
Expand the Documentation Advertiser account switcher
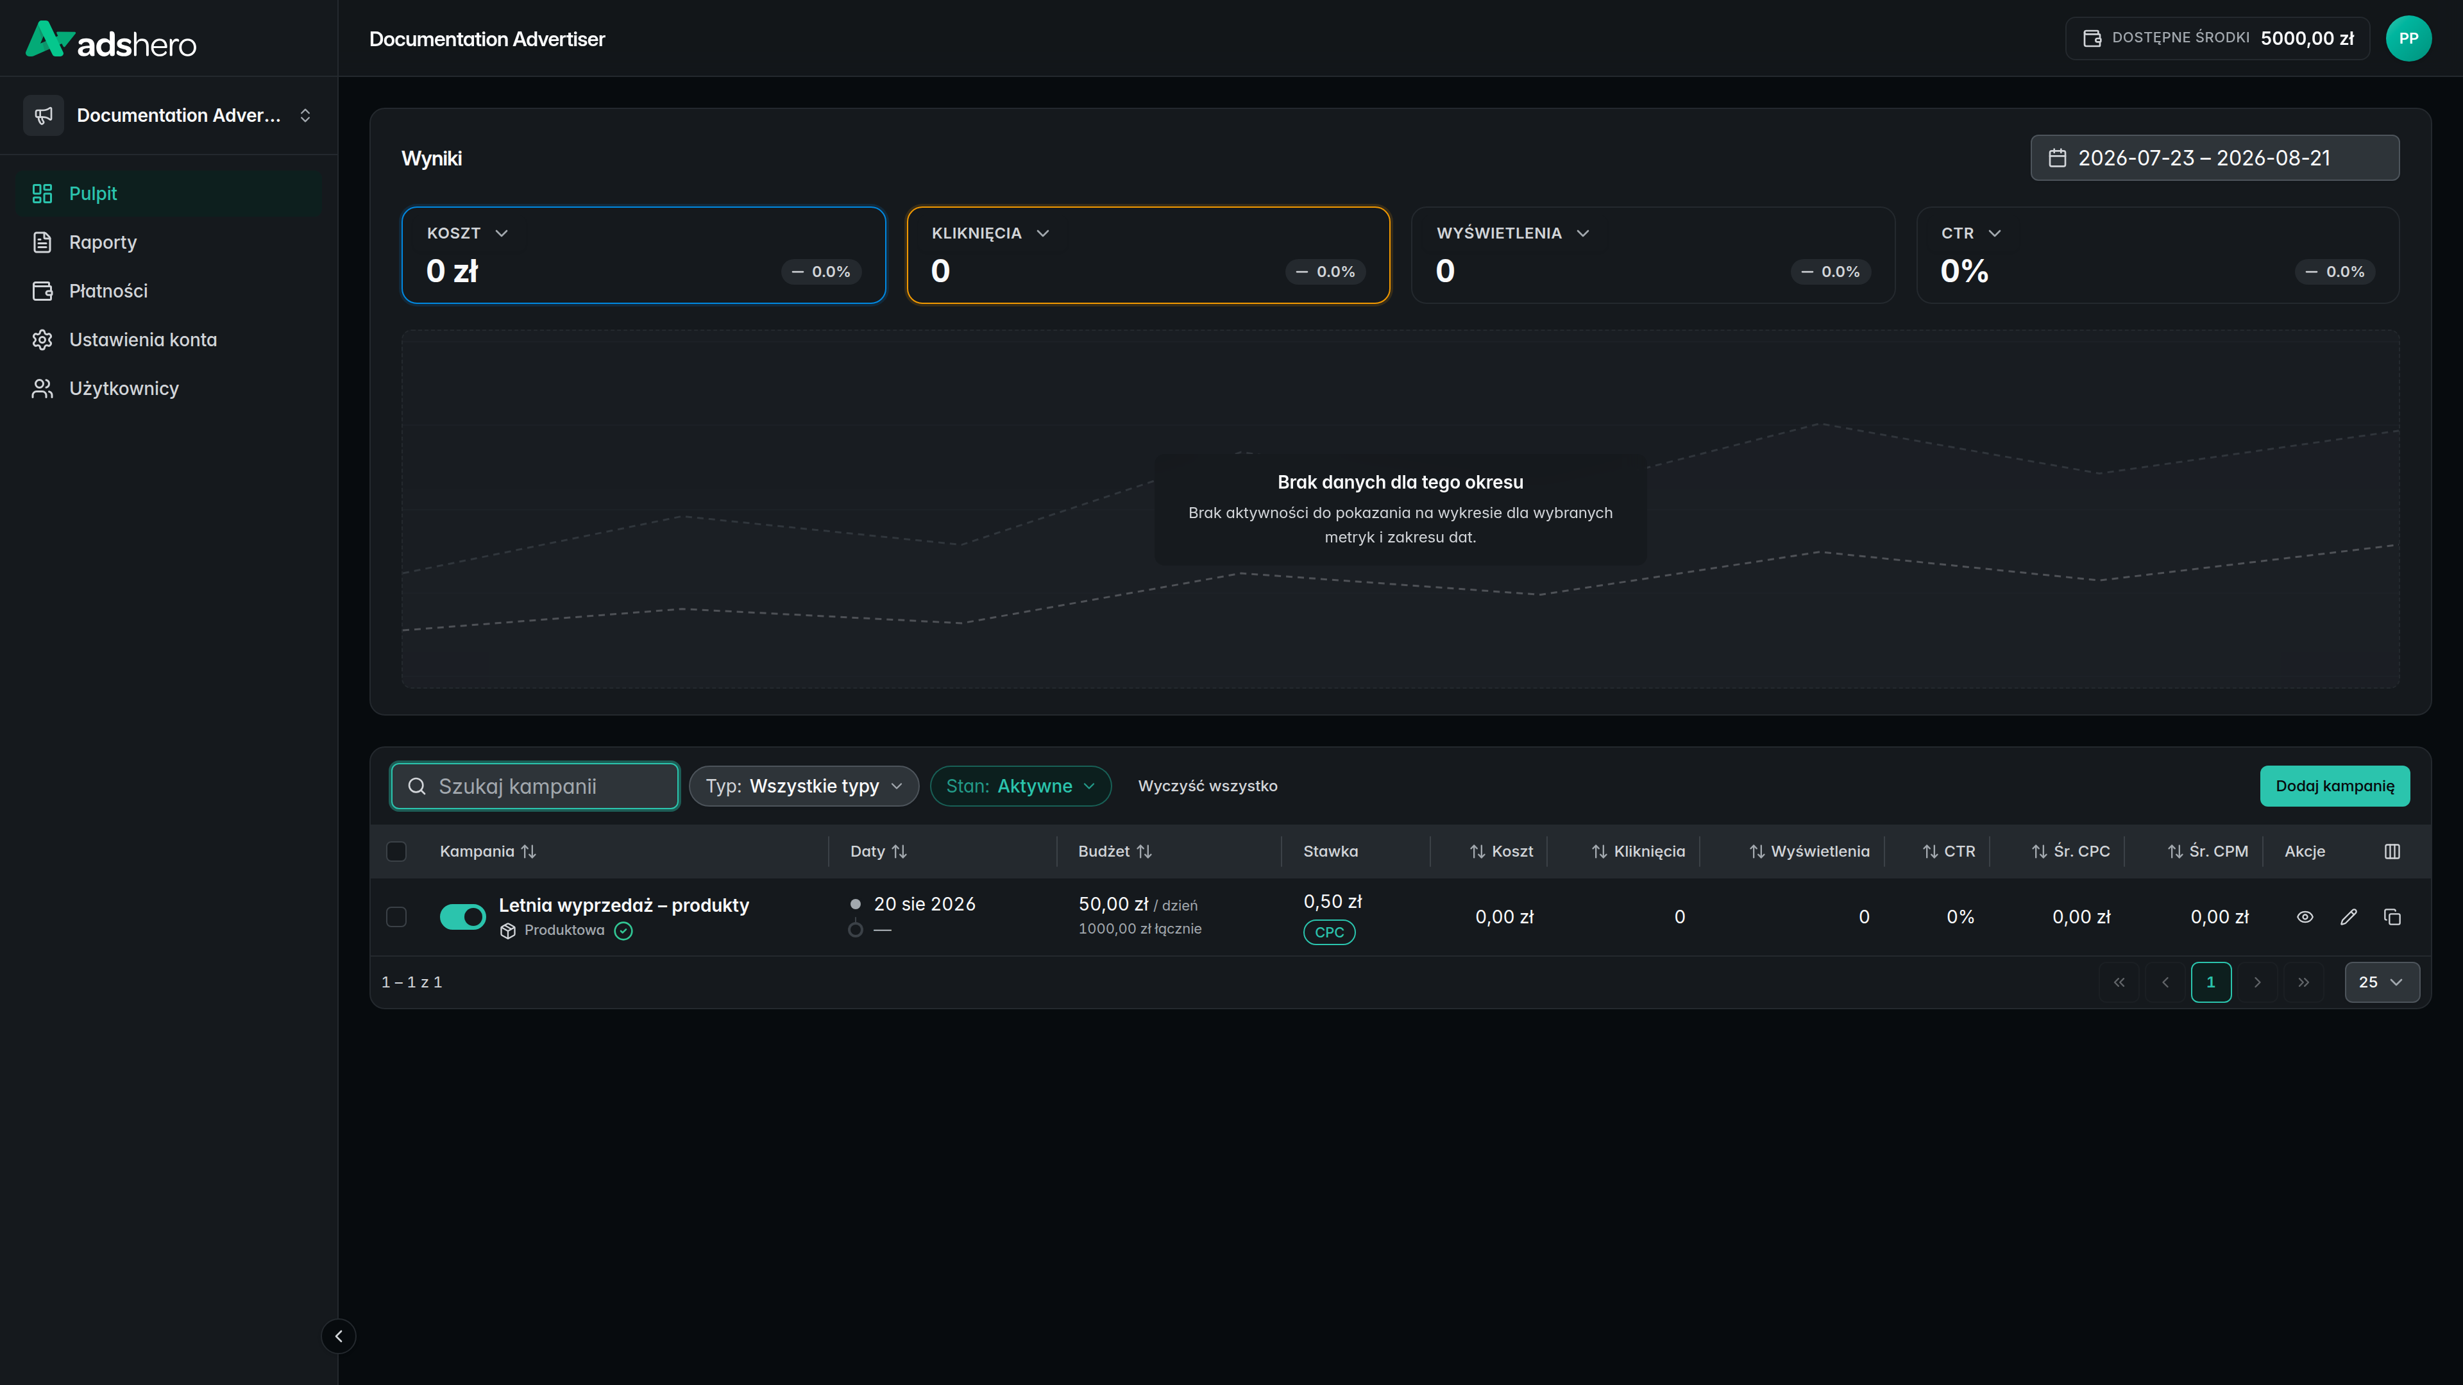(x=169, y=115)
